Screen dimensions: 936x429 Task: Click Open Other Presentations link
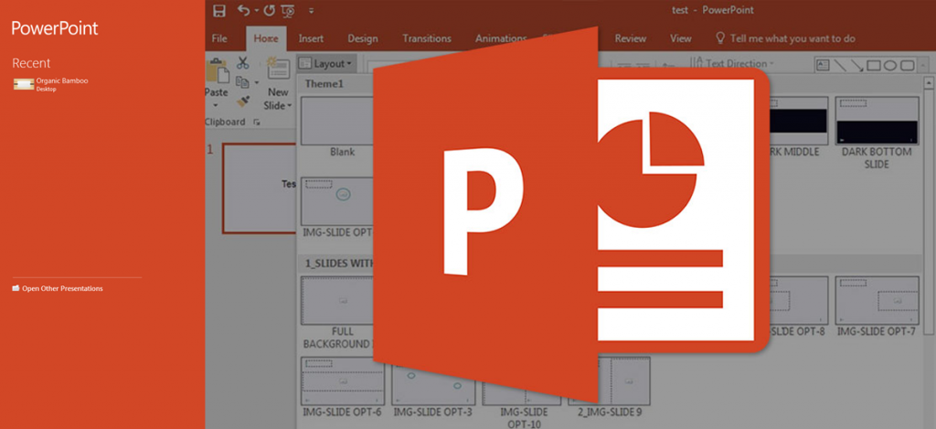(x=58, y=288)
